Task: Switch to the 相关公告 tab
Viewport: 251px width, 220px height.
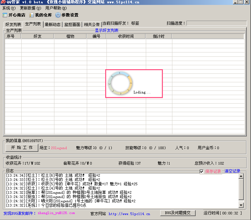Action: (92, 25)
